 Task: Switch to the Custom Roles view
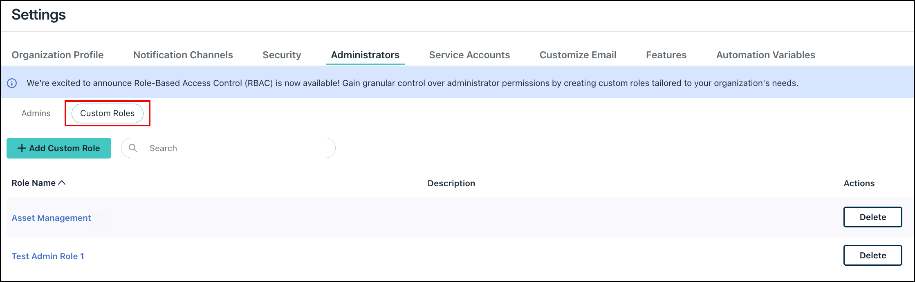[x=107, y=113]
